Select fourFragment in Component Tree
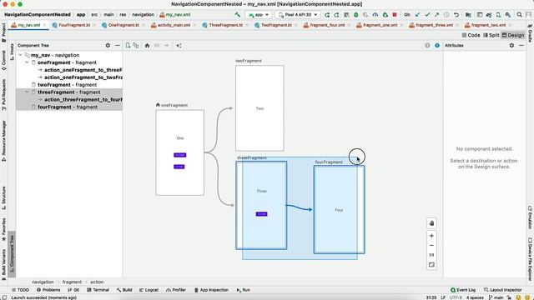This screenshot has height=300, width=534. (x=69, y=107)
